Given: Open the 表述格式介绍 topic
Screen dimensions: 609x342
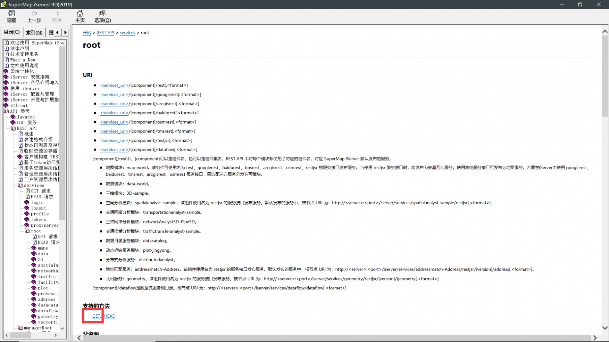Looking at the screenshot, I should [x=38, y=140].
